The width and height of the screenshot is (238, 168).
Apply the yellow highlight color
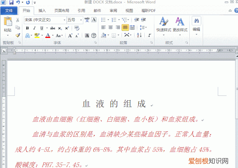pyautogui.click(x=37, y=36)
